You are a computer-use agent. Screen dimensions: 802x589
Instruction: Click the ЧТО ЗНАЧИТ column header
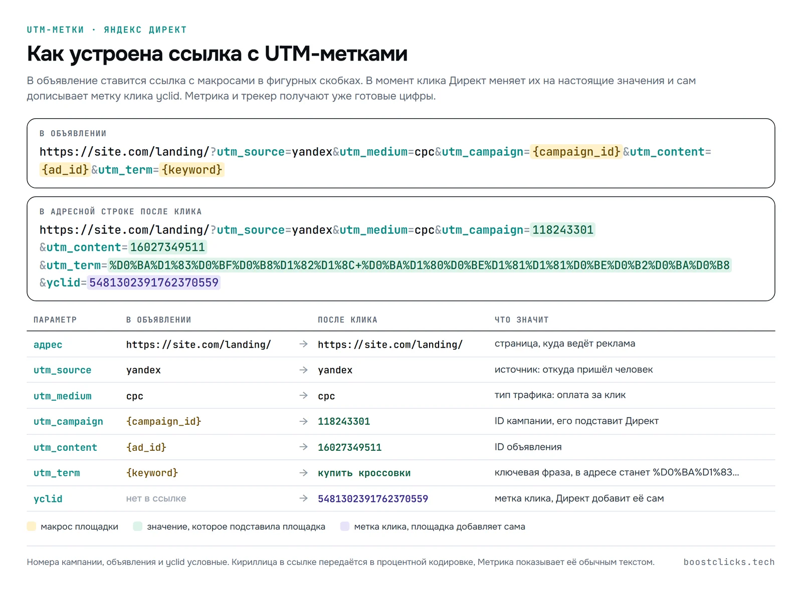[522, 320]
